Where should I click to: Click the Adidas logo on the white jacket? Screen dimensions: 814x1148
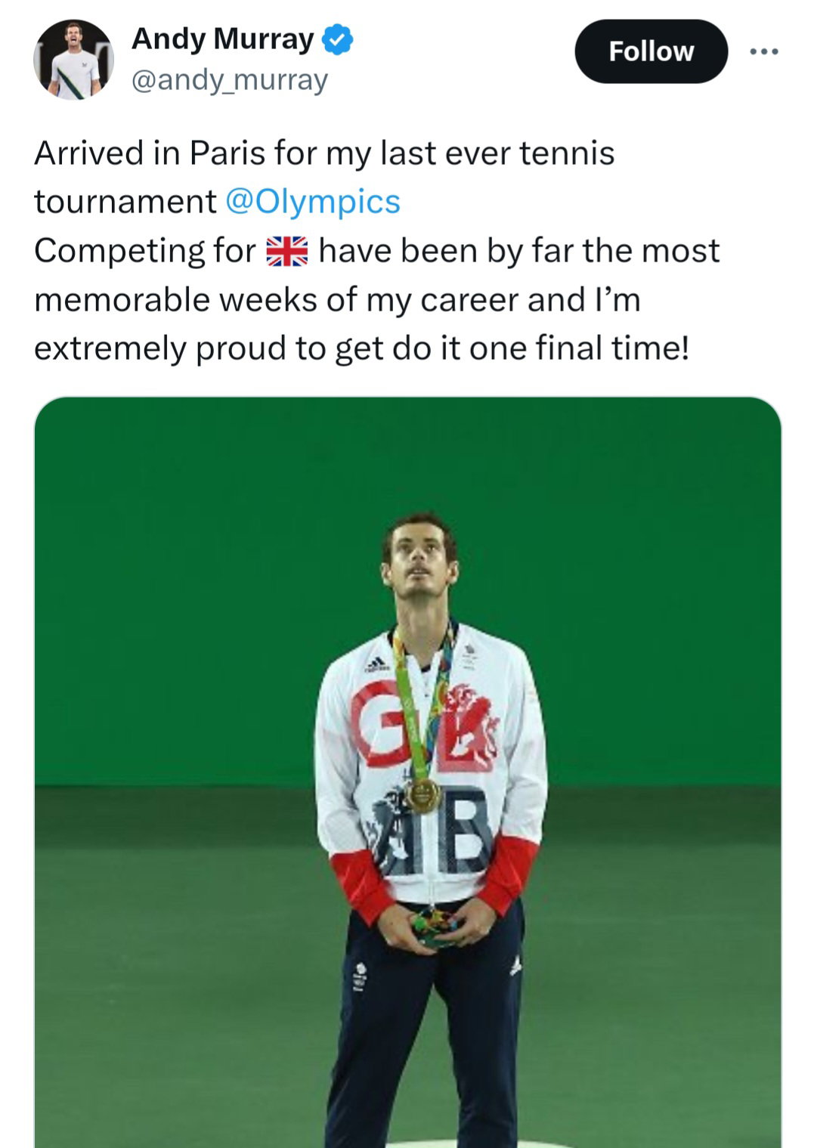click(376, 664)
